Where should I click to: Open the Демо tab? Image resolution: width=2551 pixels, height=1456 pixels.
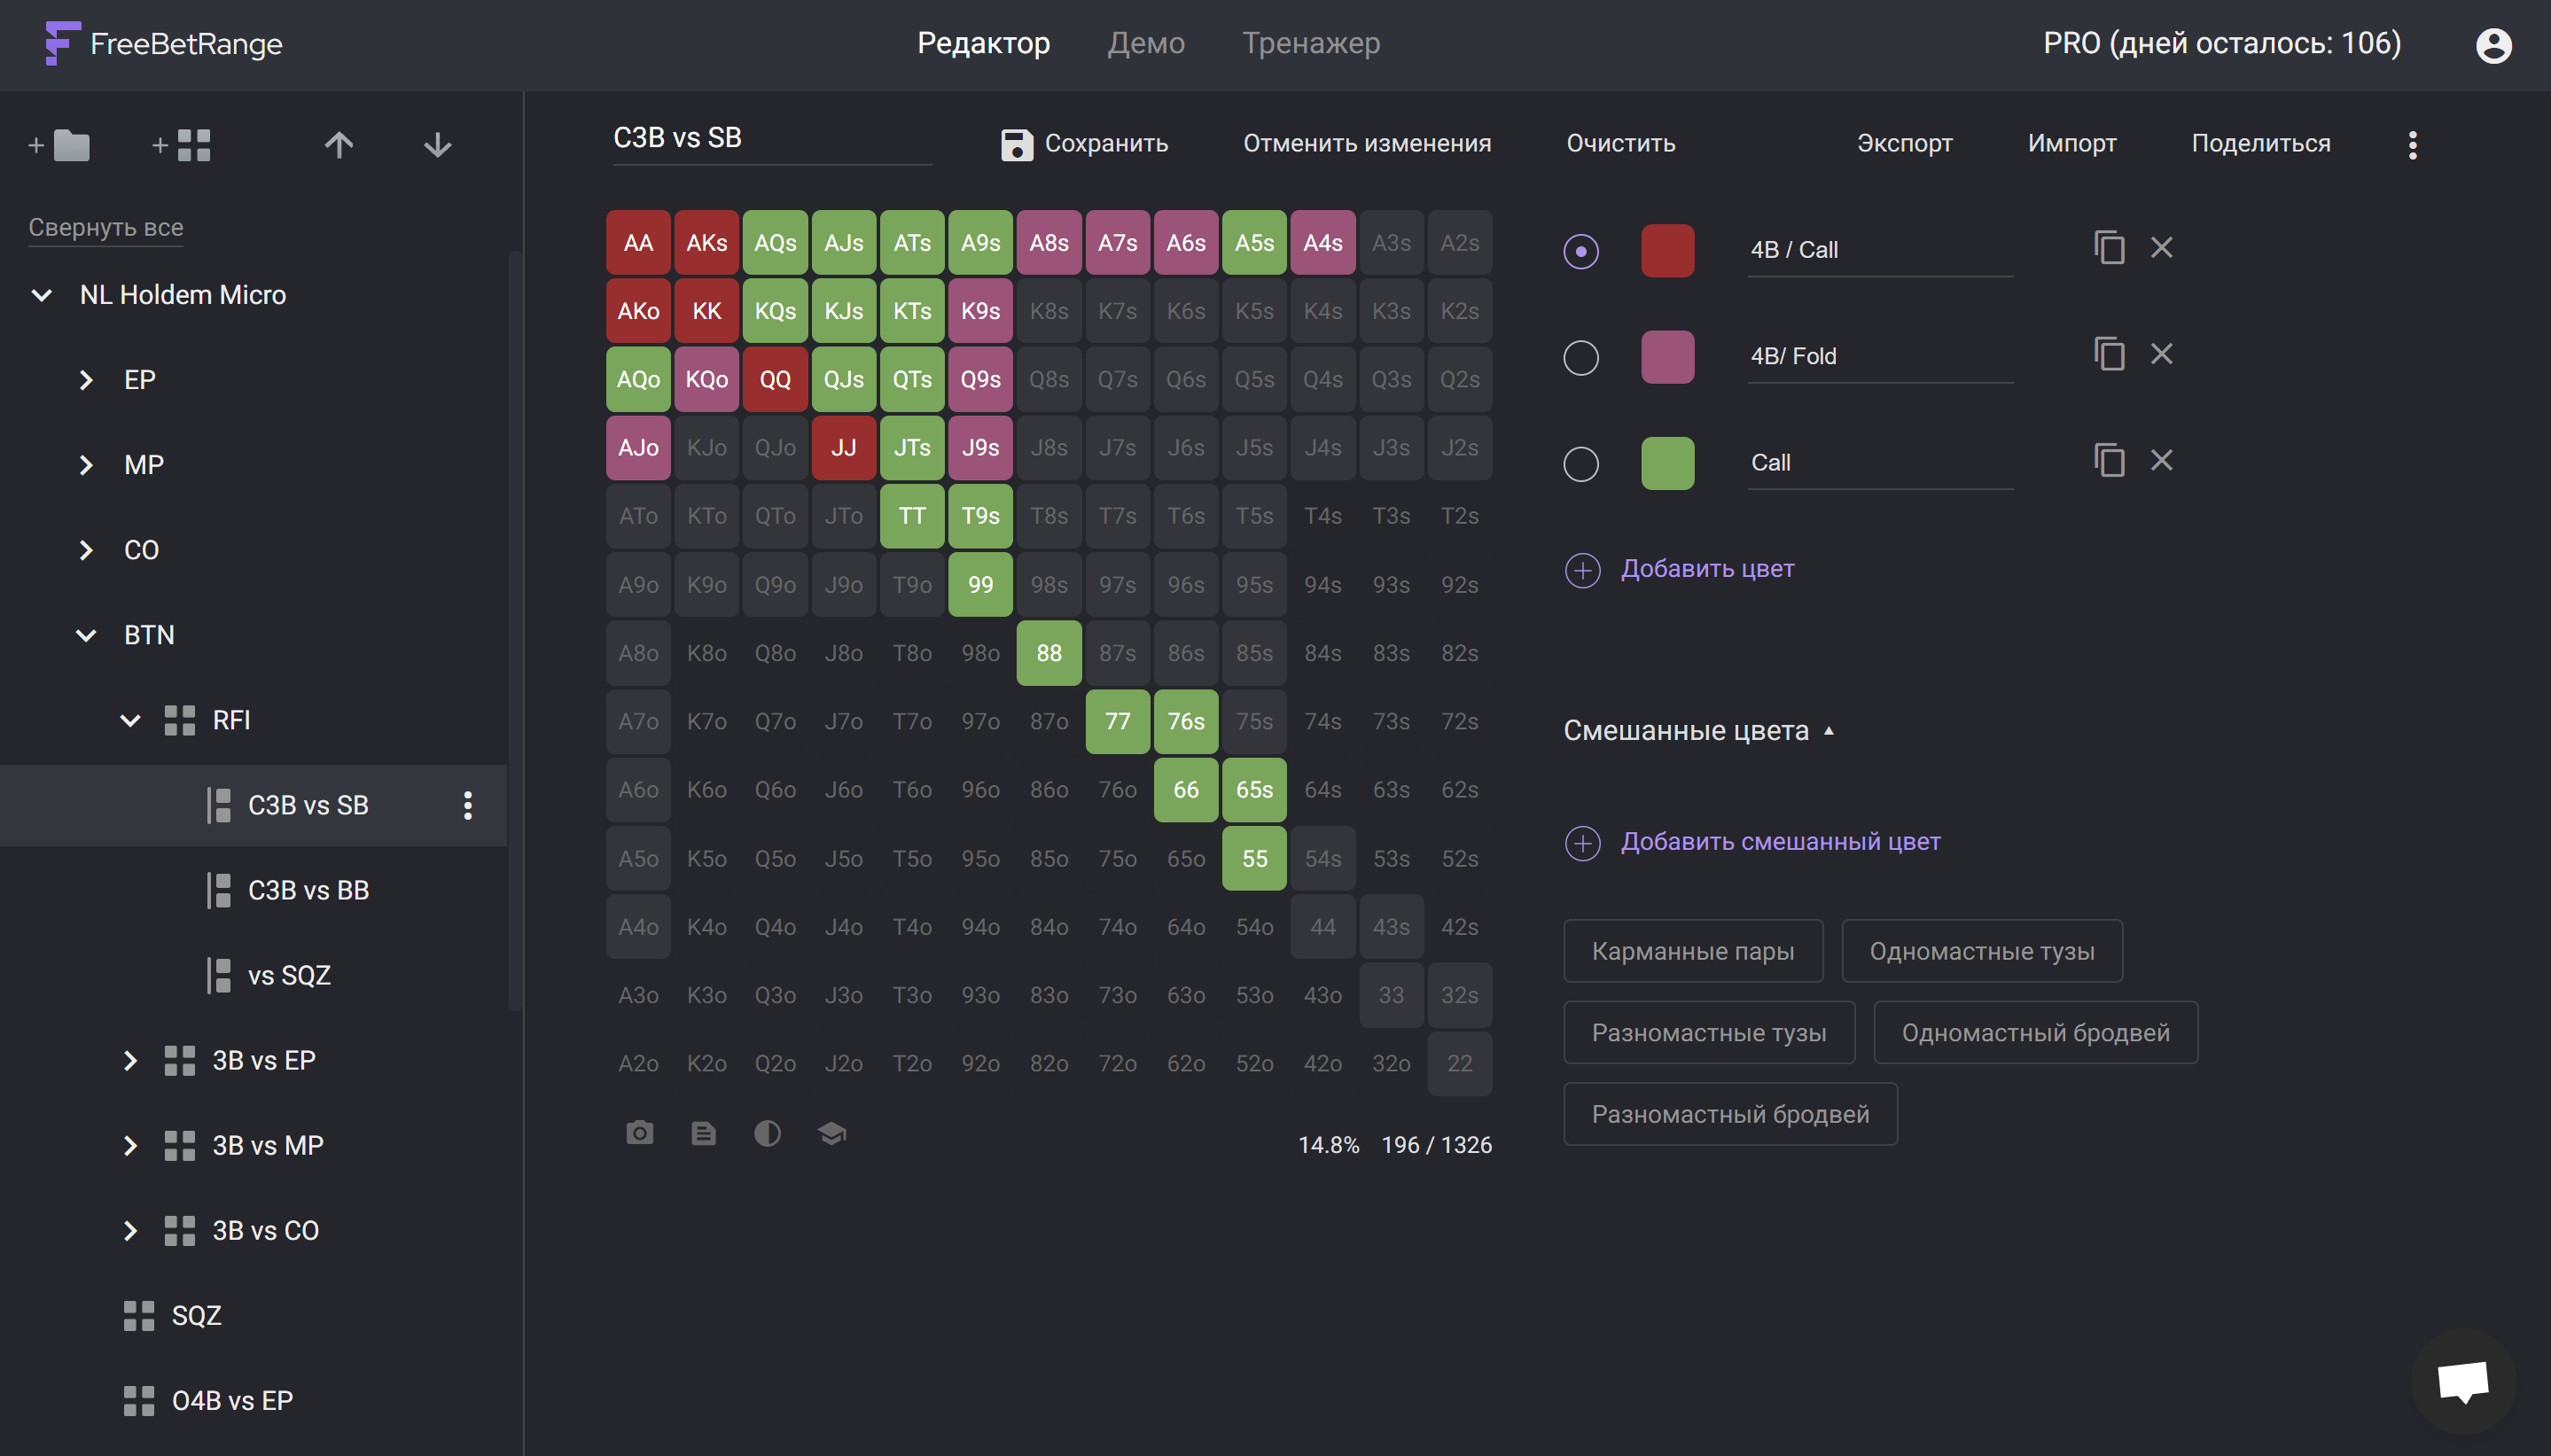[x=1145, y=43]
